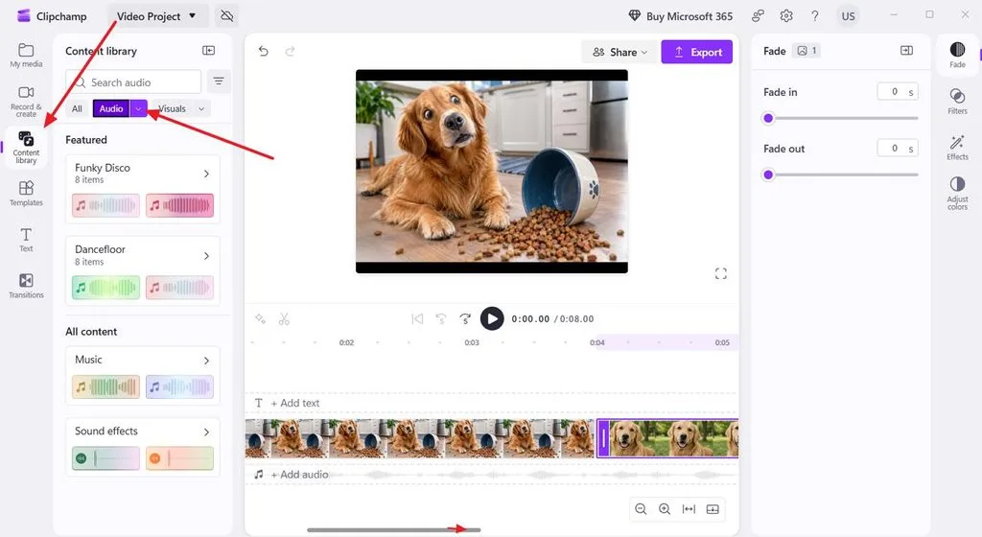Expand the Audio filter dropdown arrow
The height and width of the screenshot is (537, 982).
[x=138, y=108]
